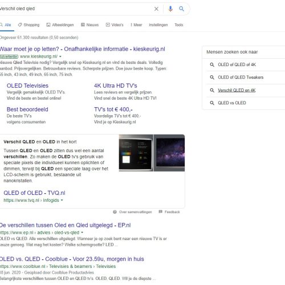Select suggestion 'QLED vs OLED'

(232, 103)
